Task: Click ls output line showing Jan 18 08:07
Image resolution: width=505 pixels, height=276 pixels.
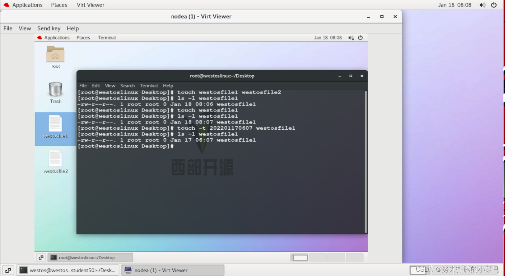Action: pyautogui.click(x=167, y=122)
